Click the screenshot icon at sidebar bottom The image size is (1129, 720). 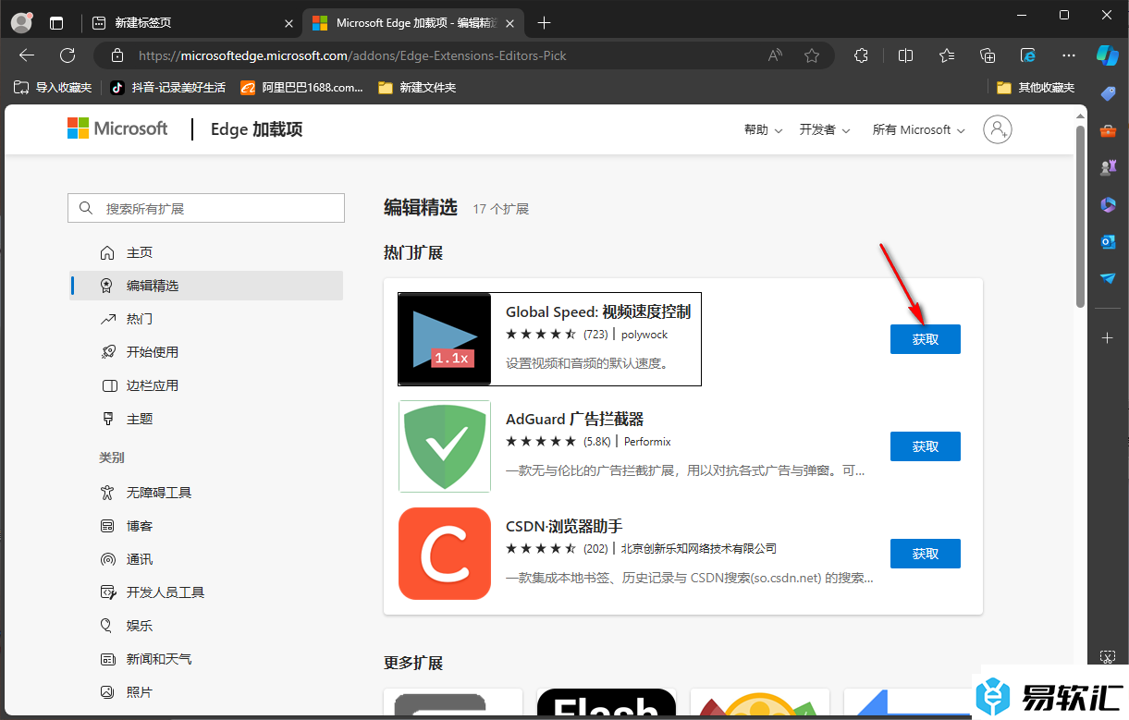click(x=1108, y=656)
